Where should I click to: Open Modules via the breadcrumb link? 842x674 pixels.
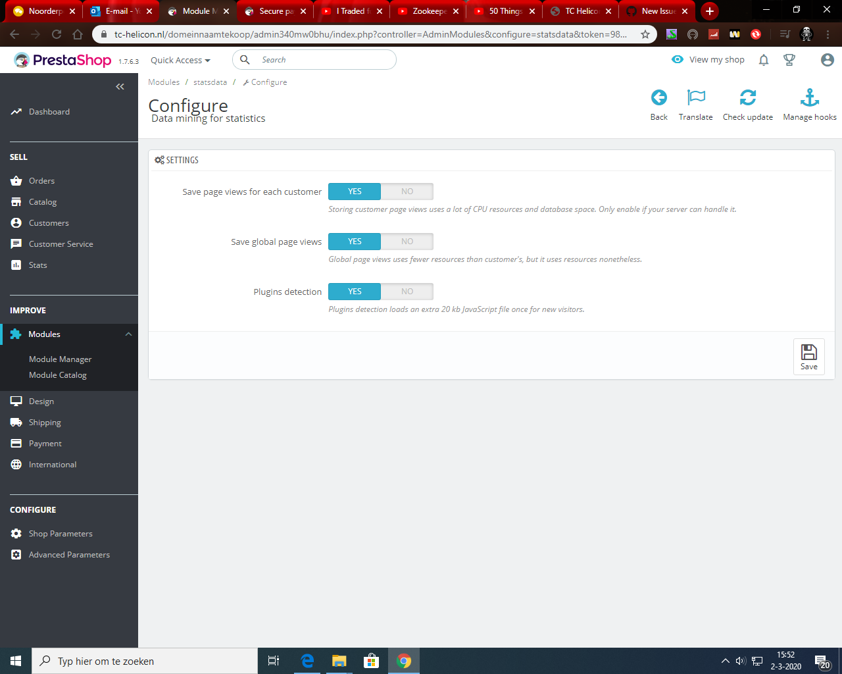pyautogui.click(x=163, y=82)
